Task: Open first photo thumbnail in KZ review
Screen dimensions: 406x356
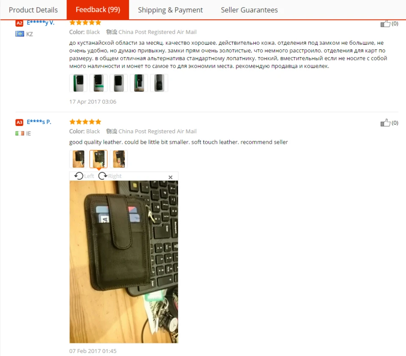Action: click(x=78, y=83)
